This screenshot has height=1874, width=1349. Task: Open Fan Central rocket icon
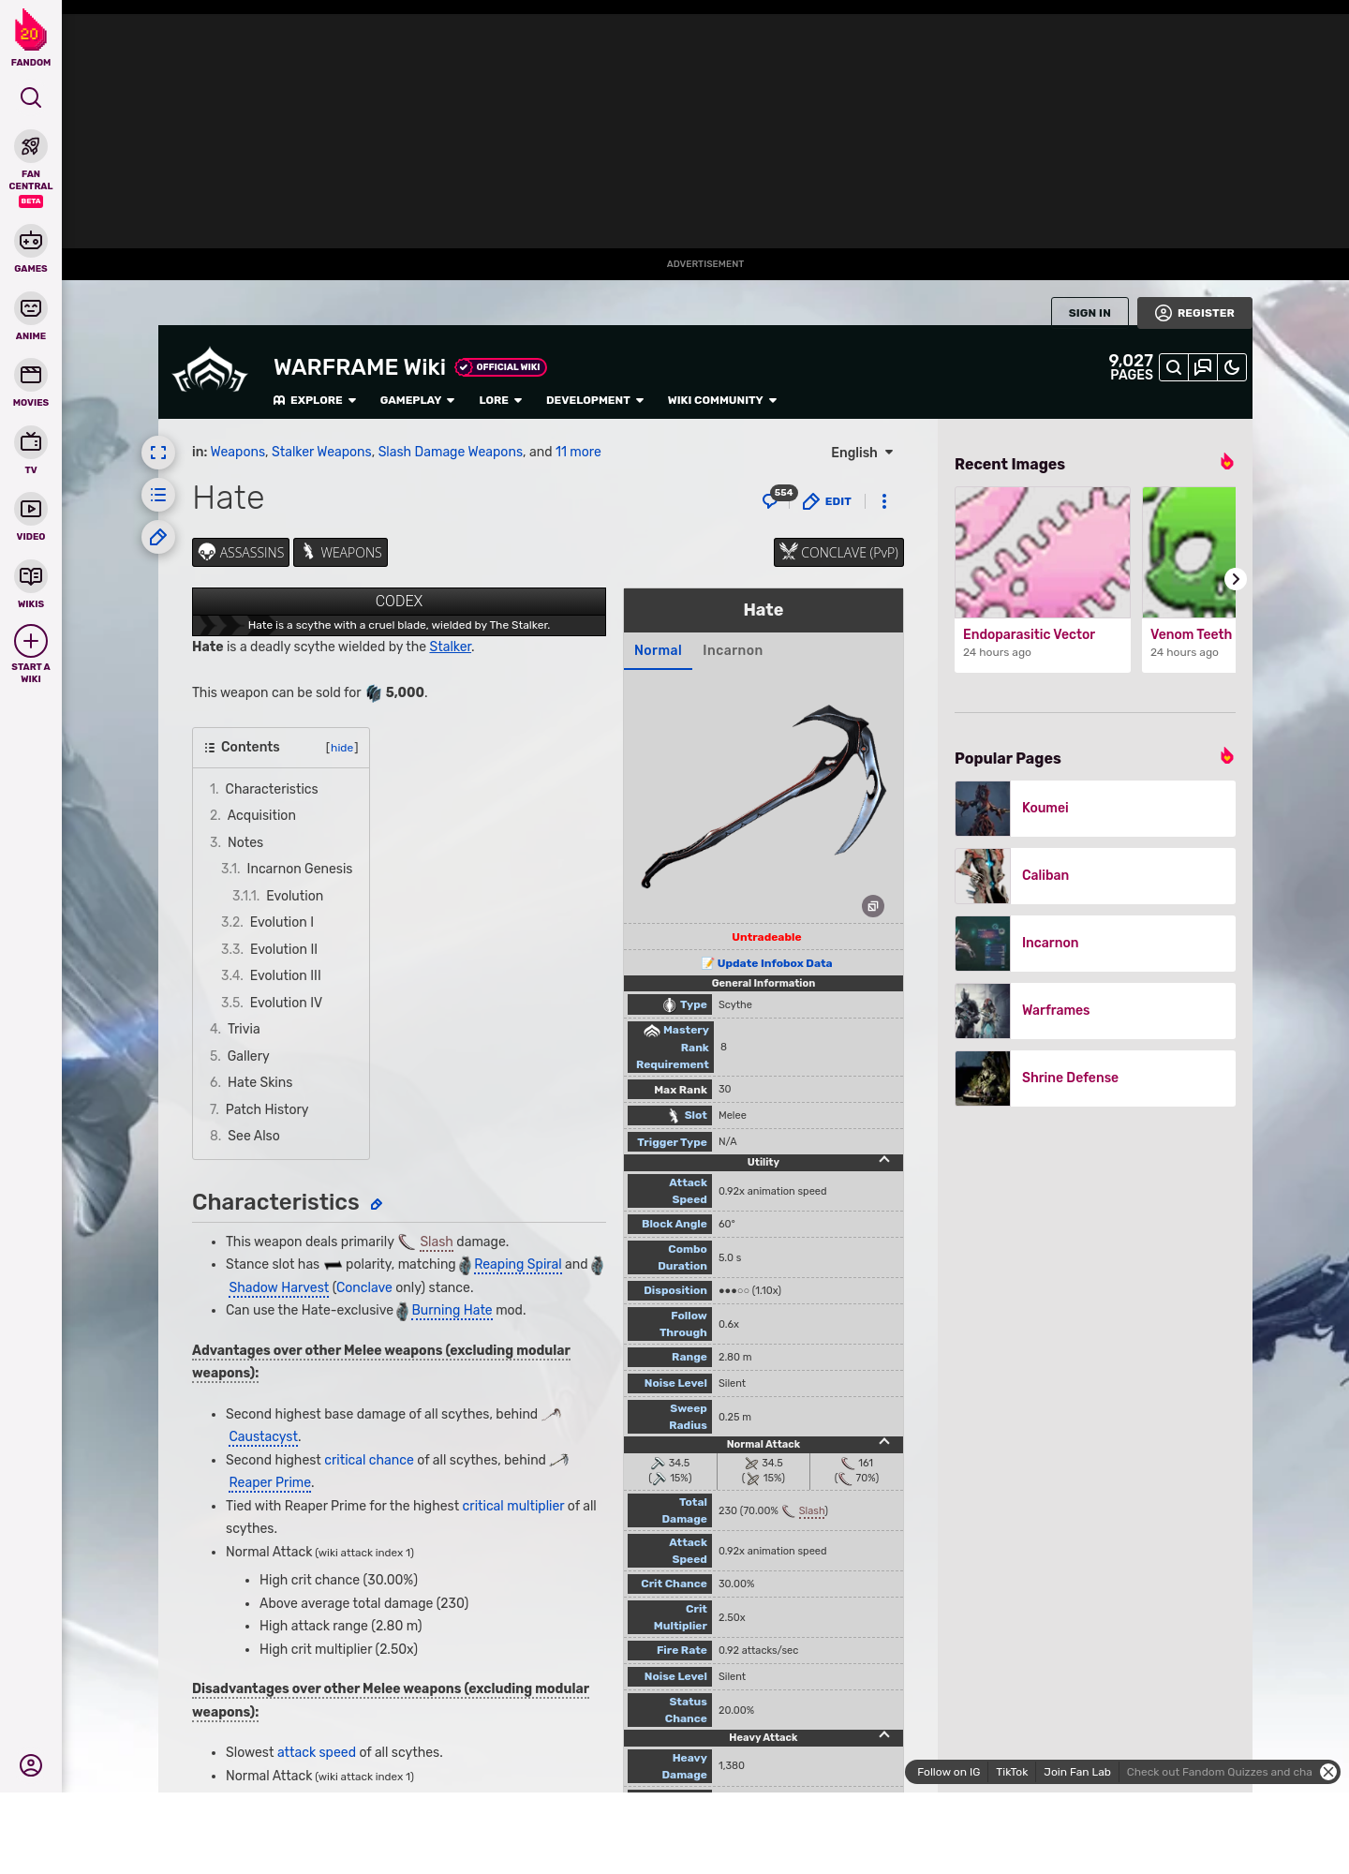pos(31,146)
